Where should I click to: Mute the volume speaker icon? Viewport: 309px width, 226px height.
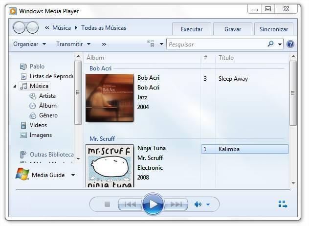198,204
